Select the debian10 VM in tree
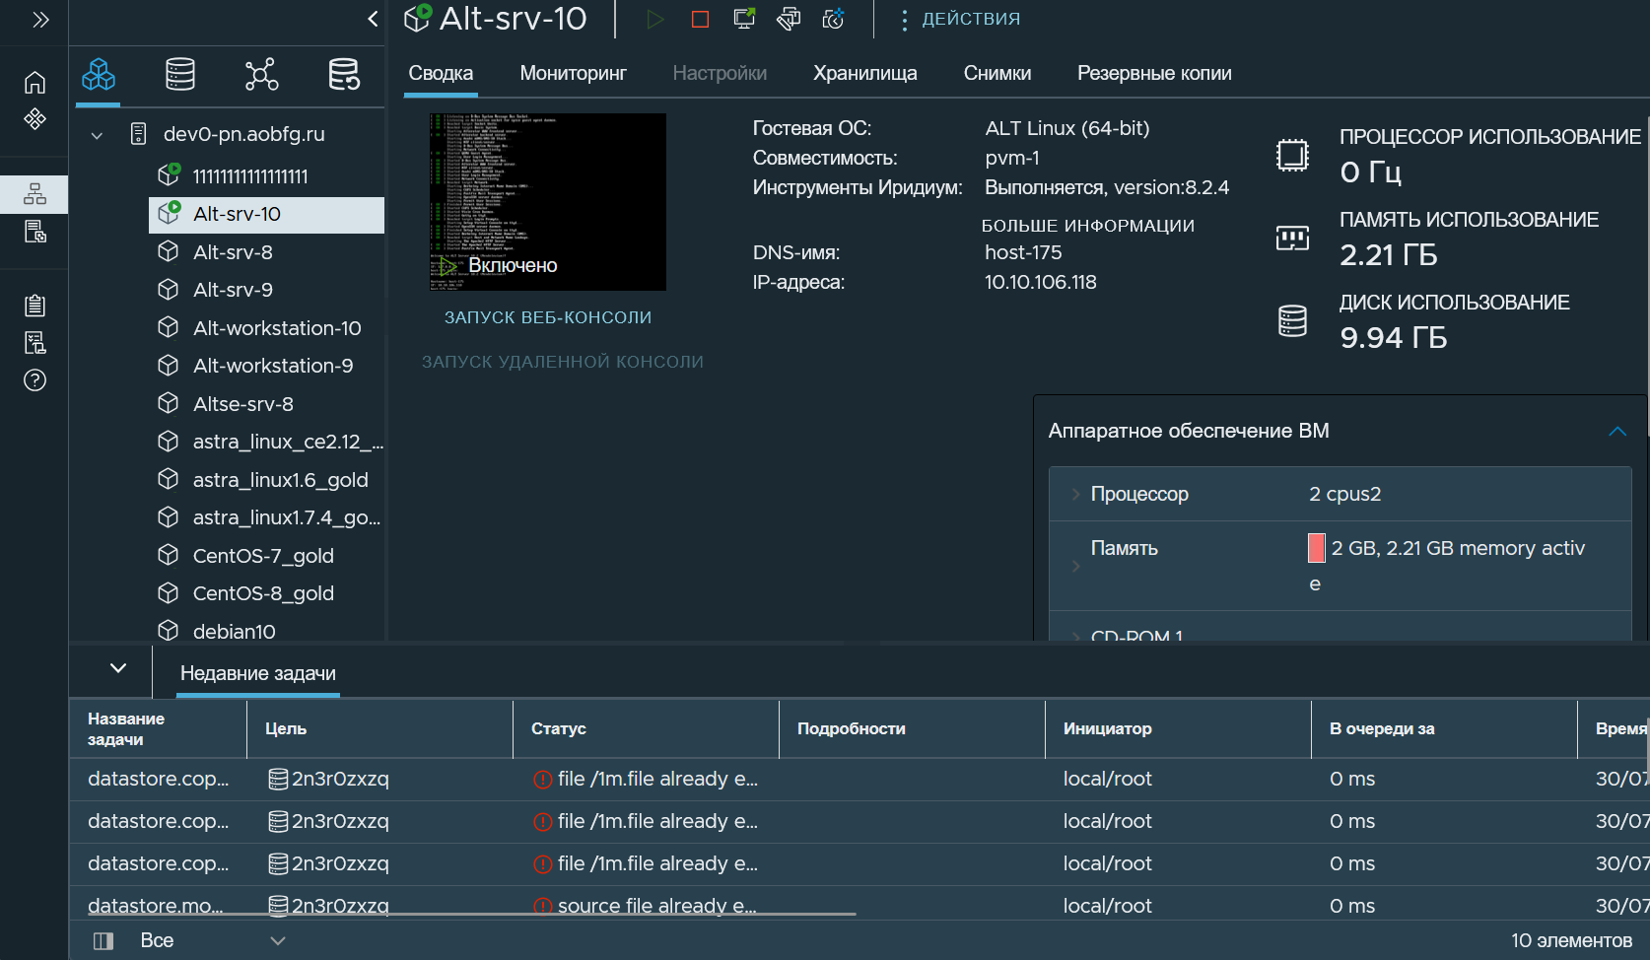The image size is (1650, 960). (x=235, y=632)
